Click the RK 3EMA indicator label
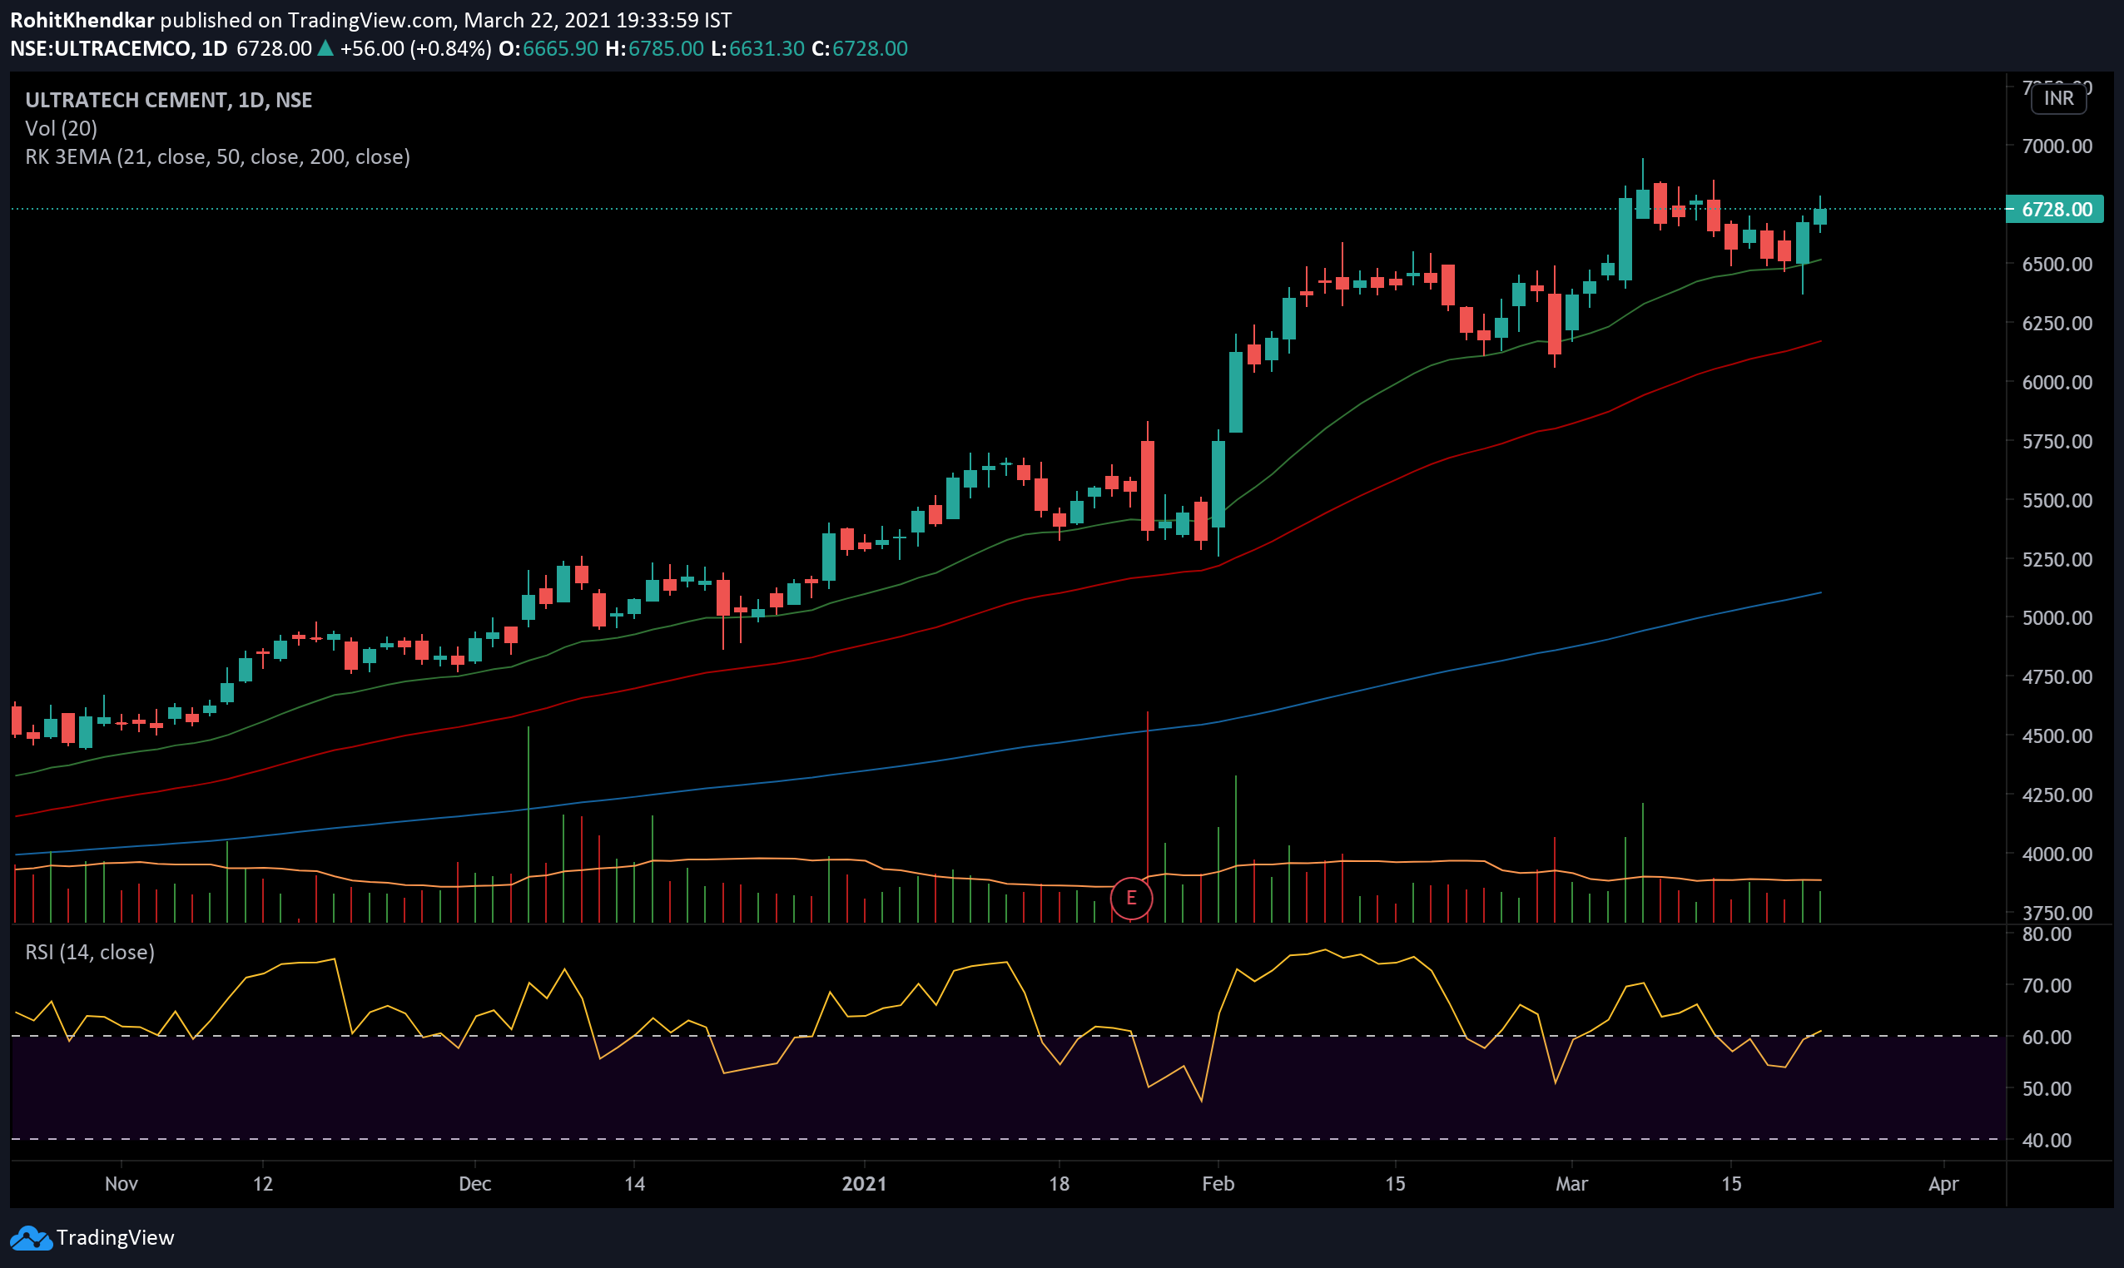Image resolution: width=2124 pixels, height=1268 pixels. click(217, 156)
